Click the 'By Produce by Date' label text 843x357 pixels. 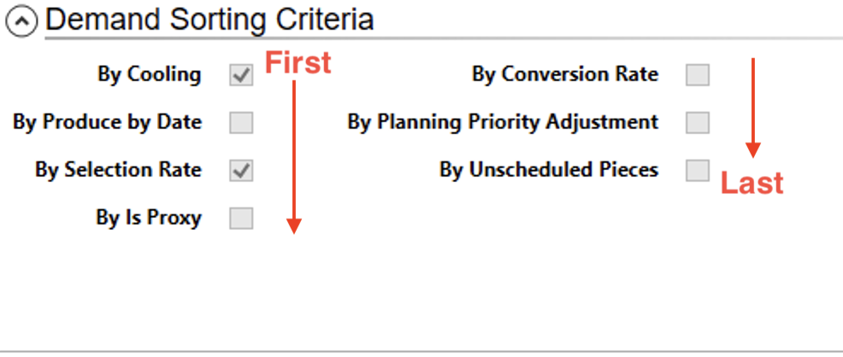click(x=108, y=123)
